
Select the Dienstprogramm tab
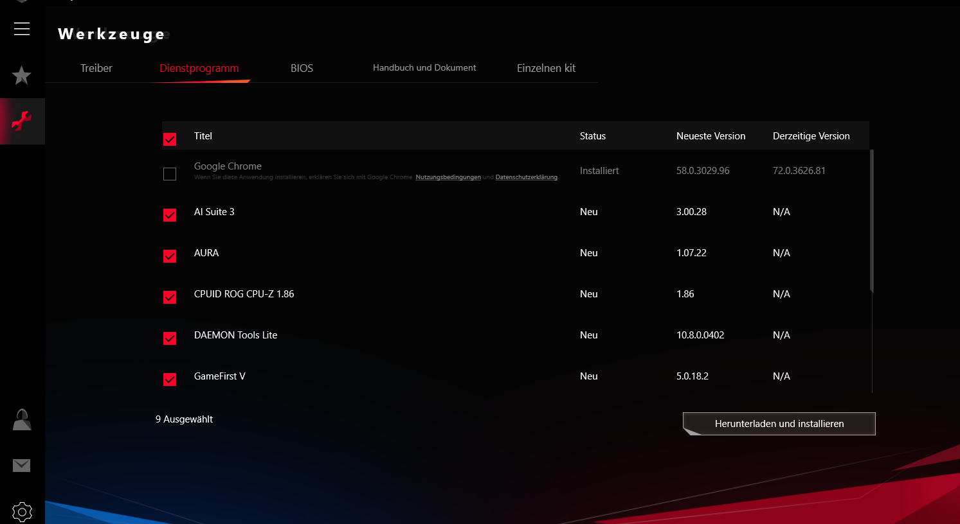(199, 68)
